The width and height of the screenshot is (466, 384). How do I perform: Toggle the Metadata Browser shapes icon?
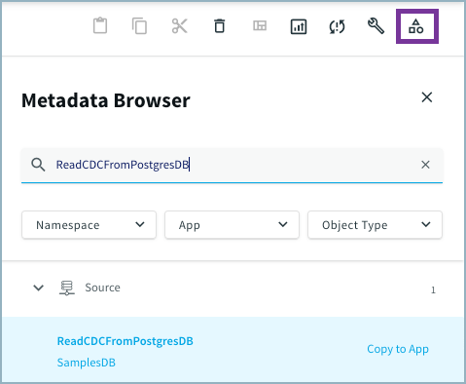coord(416,26)
